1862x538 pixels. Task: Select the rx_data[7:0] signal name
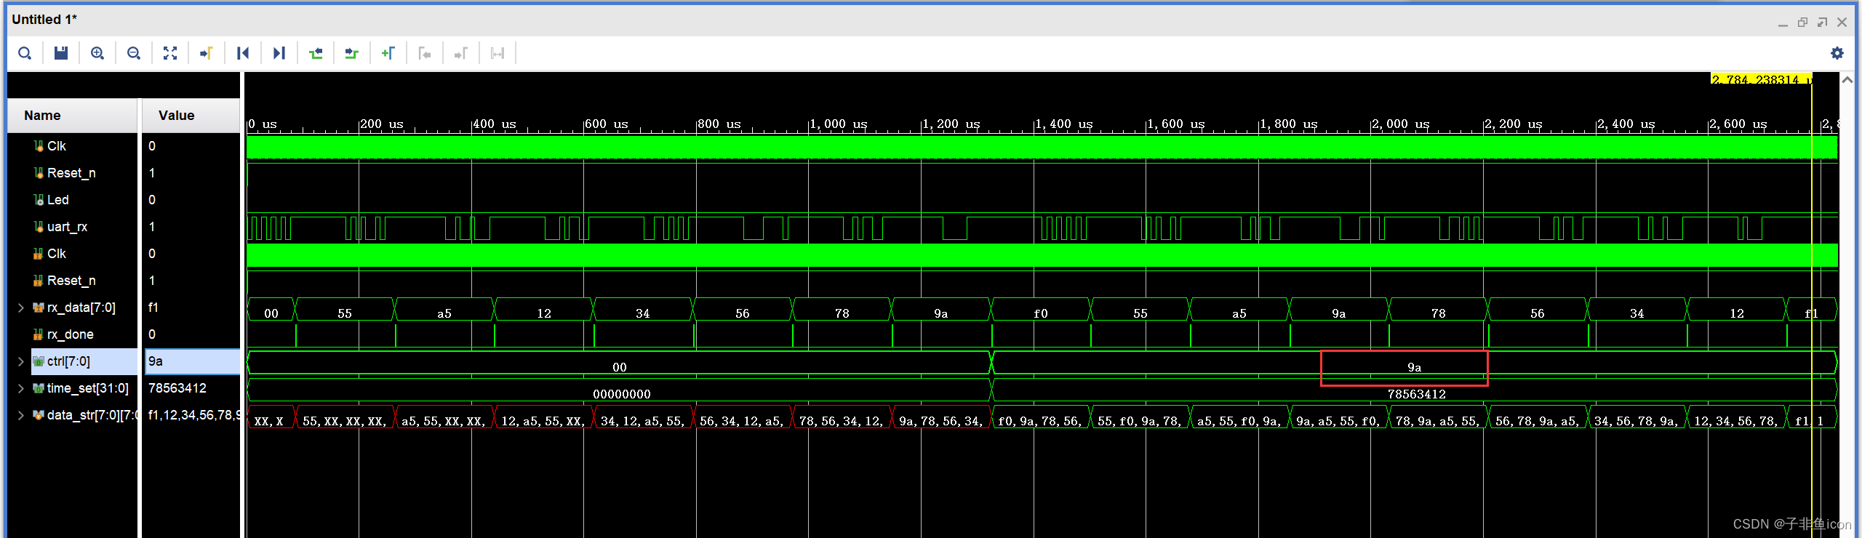[x=81, y=308]
